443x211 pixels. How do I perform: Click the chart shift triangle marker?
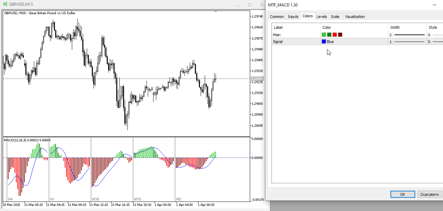coord(216,12)
